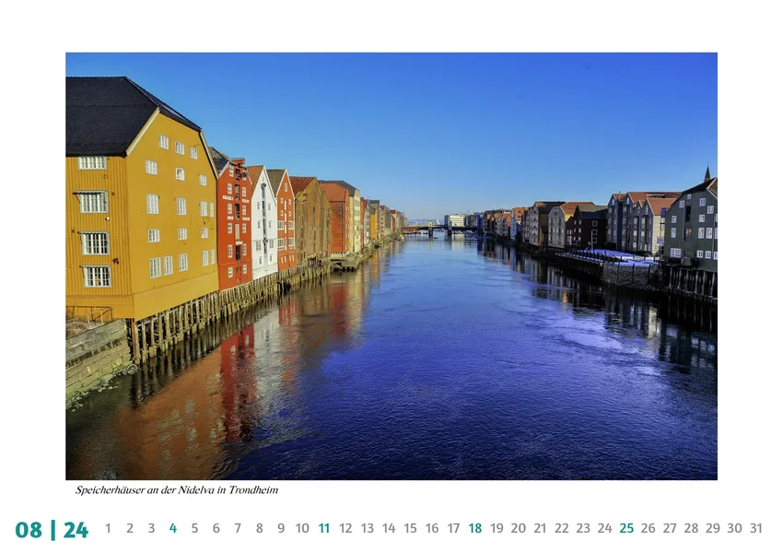Select day 1 in the calendar row

pyautogui.click(x=108, y=528)
